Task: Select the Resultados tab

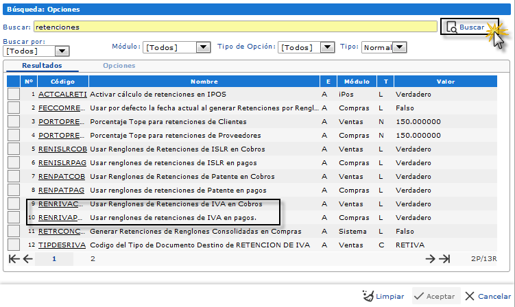Action: point(42,66)
